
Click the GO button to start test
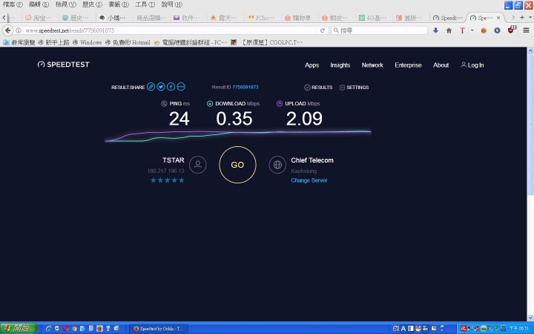[237, 165]
